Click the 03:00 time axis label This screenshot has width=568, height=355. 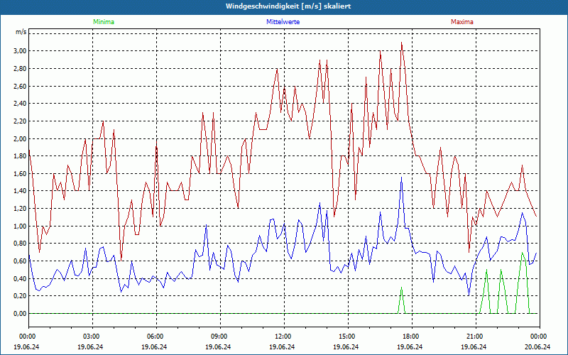[x=90, y=337]
